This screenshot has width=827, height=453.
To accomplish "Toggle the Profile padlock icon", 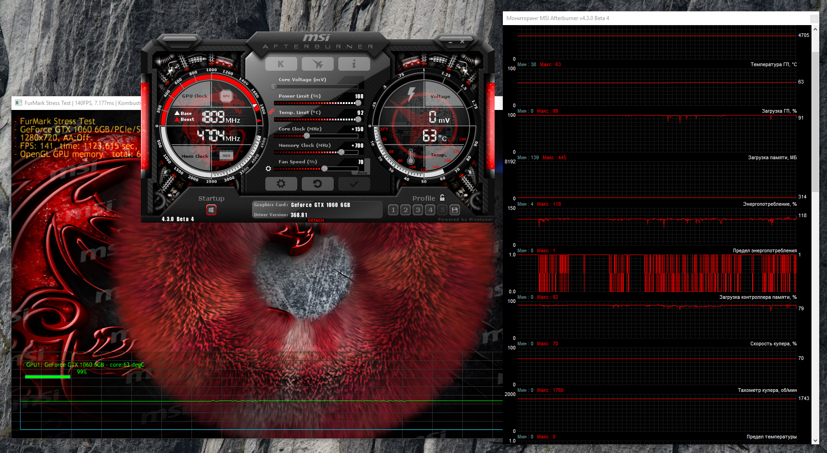I will tap(442, 198).
